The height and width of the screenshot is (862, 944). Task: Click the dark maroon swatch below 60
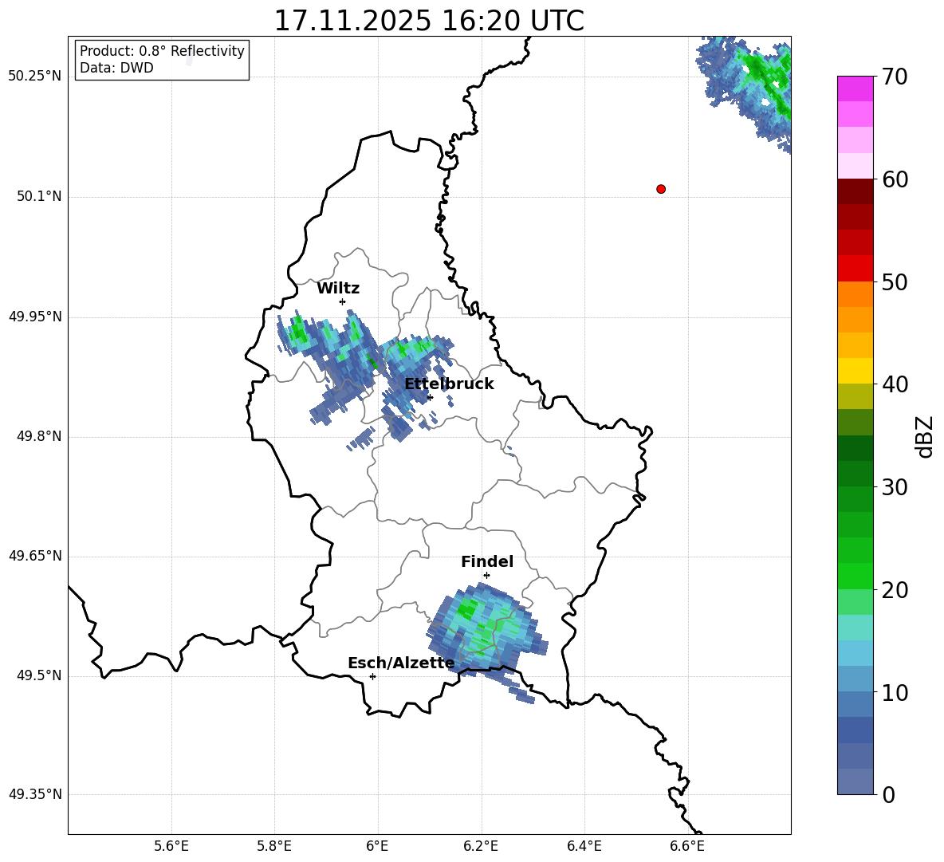pos(855,191)
